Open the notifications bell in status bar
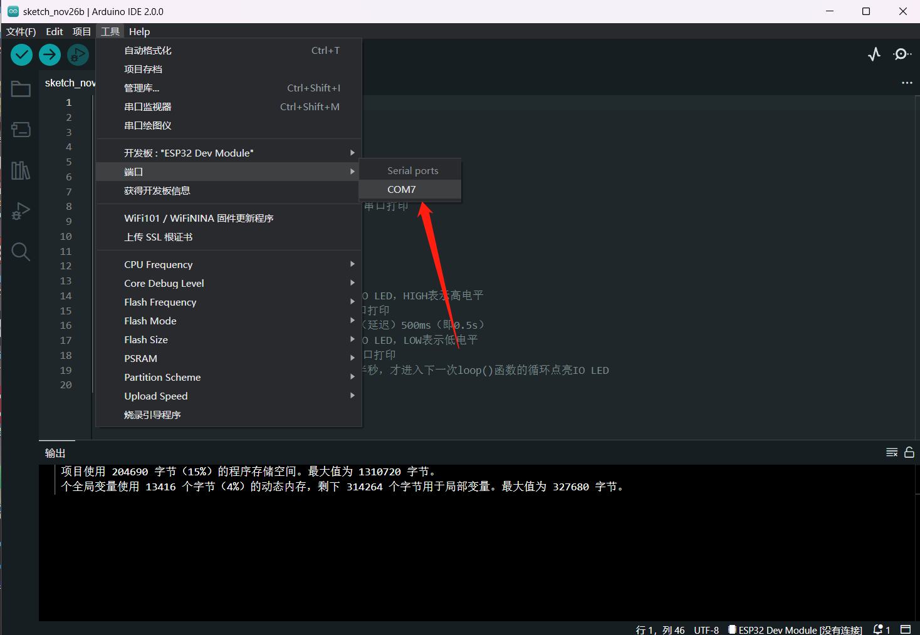Screen dimensions: 920x635 pos(881,629)
